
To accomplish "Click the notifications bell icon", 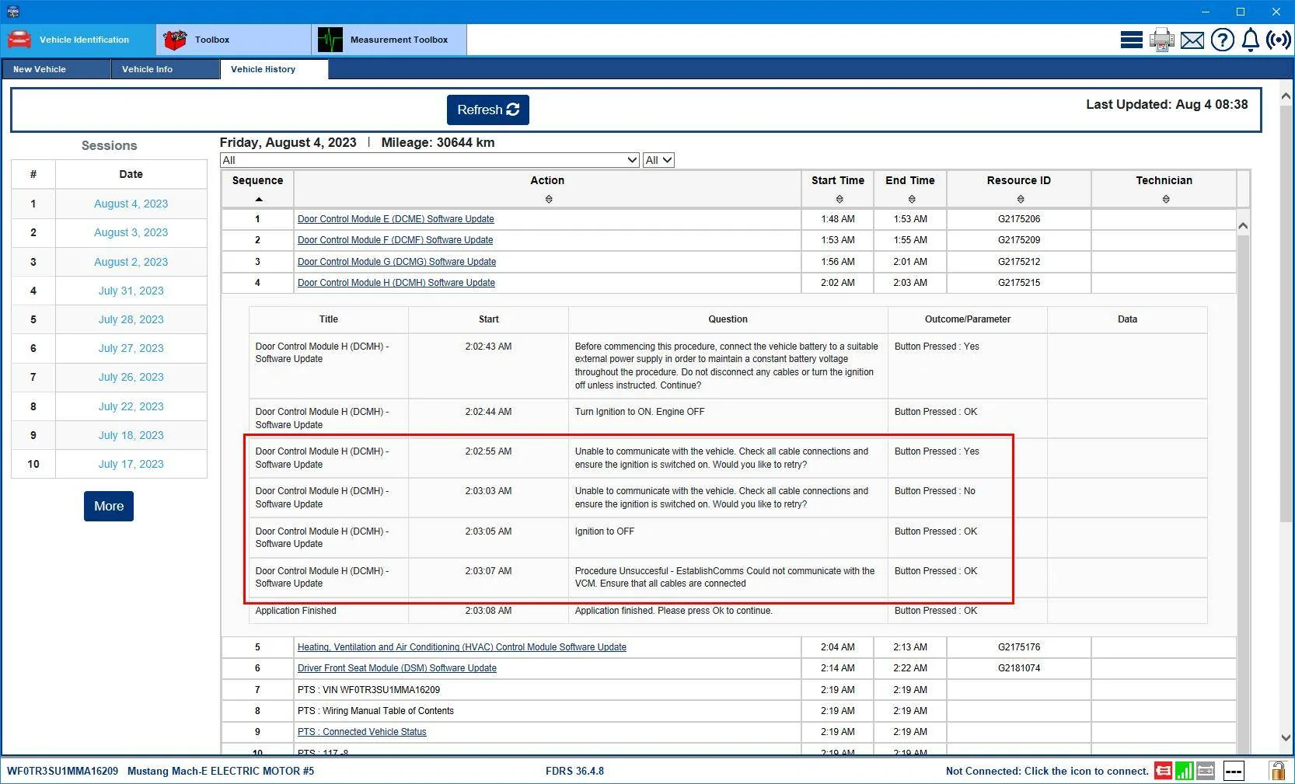I will pyautogui.click(x=1250, y=40).
